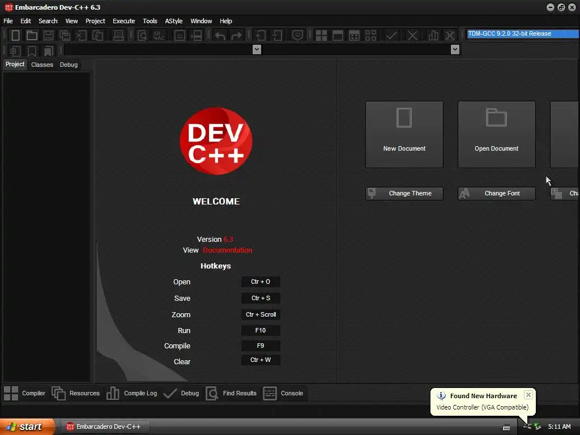Click the Toggle Comment toolbar icon
The image size is (580, 435).
click(297, 36)
